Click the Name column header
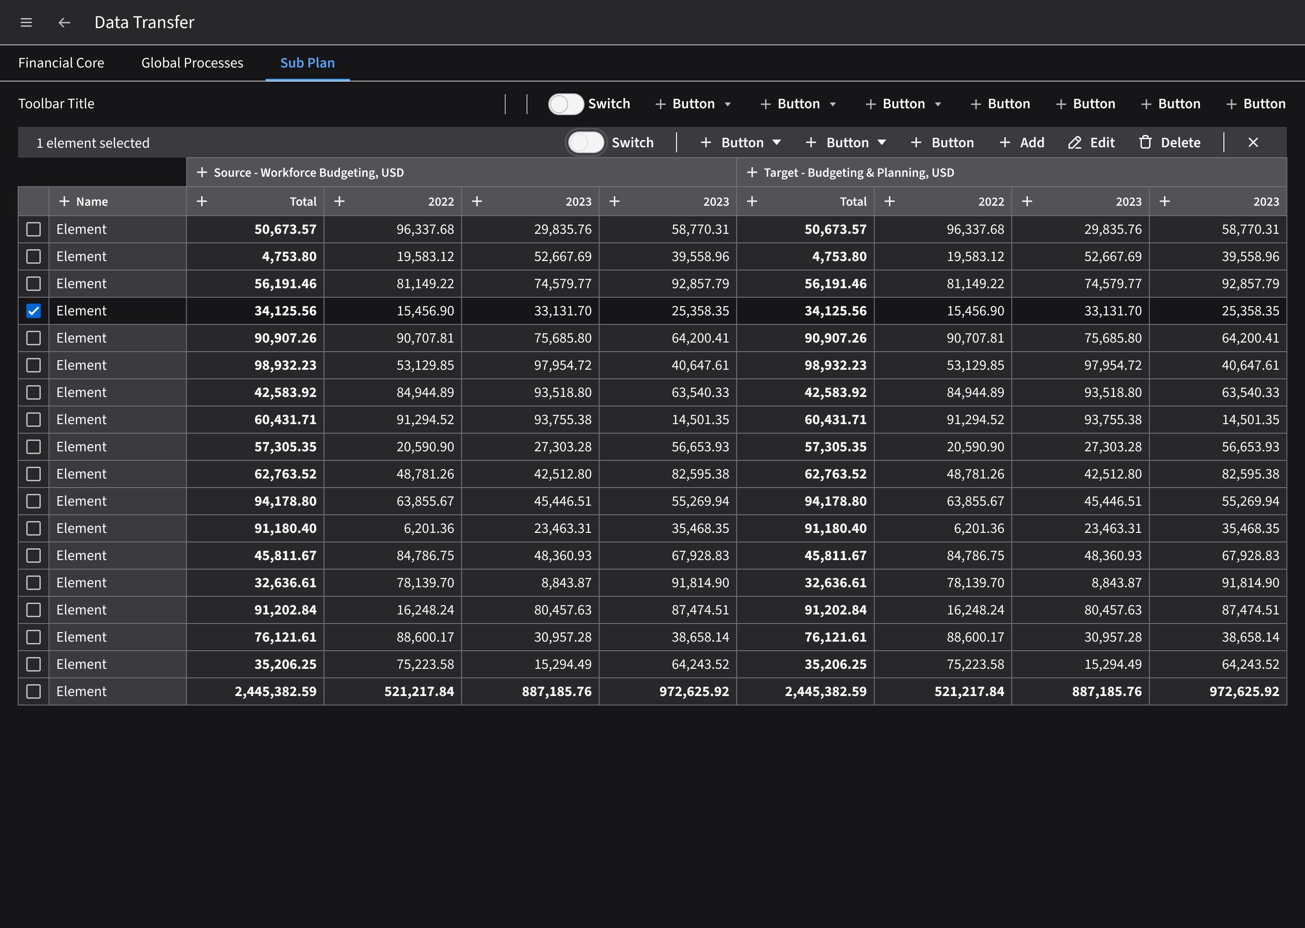The image size is (1305, 928). [118, 202]
